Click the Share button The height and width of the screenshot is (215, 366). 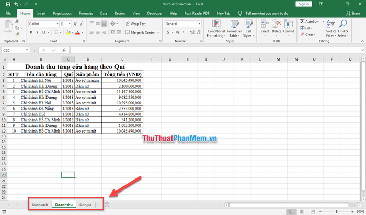[353, 13]
